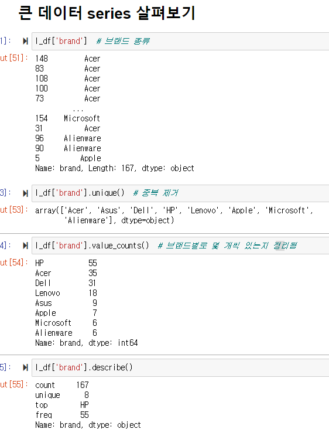The image size is (329, 429).
Task: Select the heading '큰 데이터 series 살펴보기'
Action: (107, 13)
